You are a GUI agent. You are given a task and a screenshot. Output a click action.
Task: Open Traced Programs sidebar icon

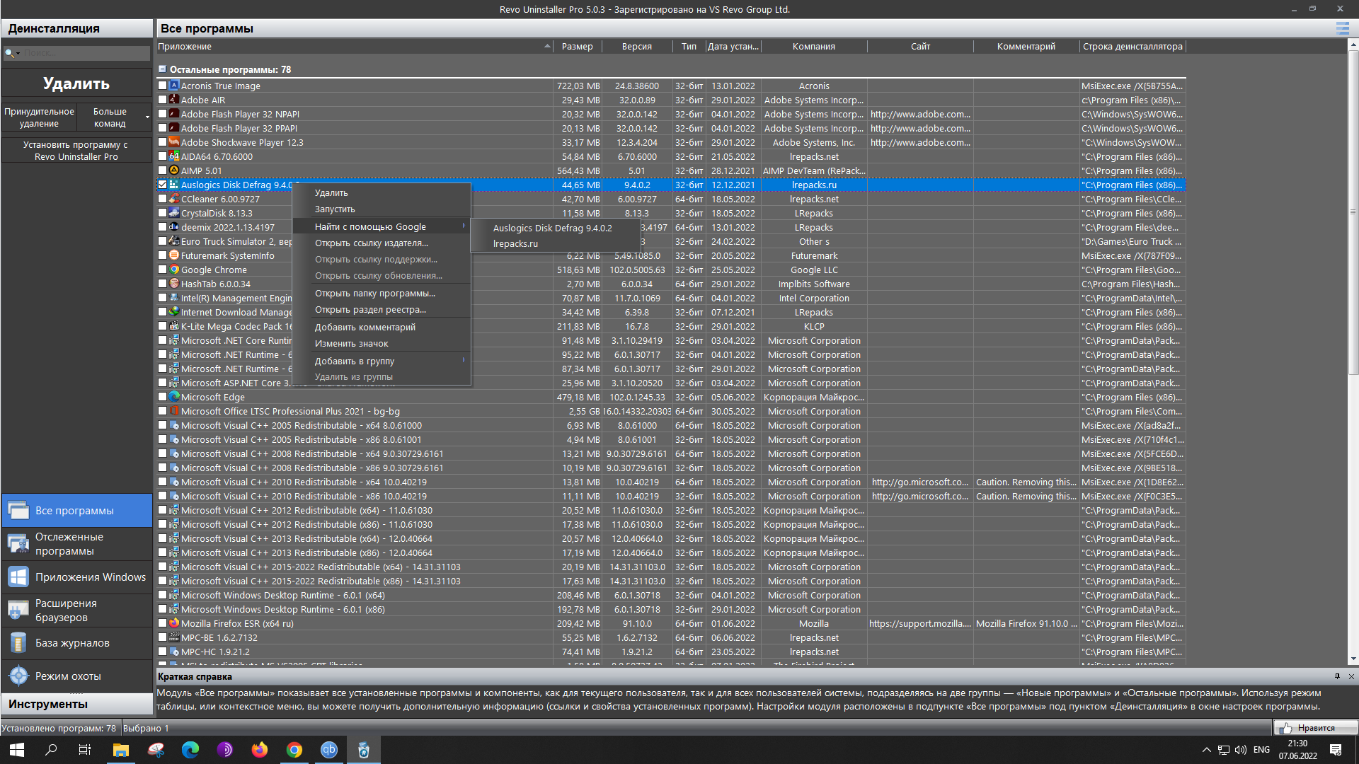(18, 543)
